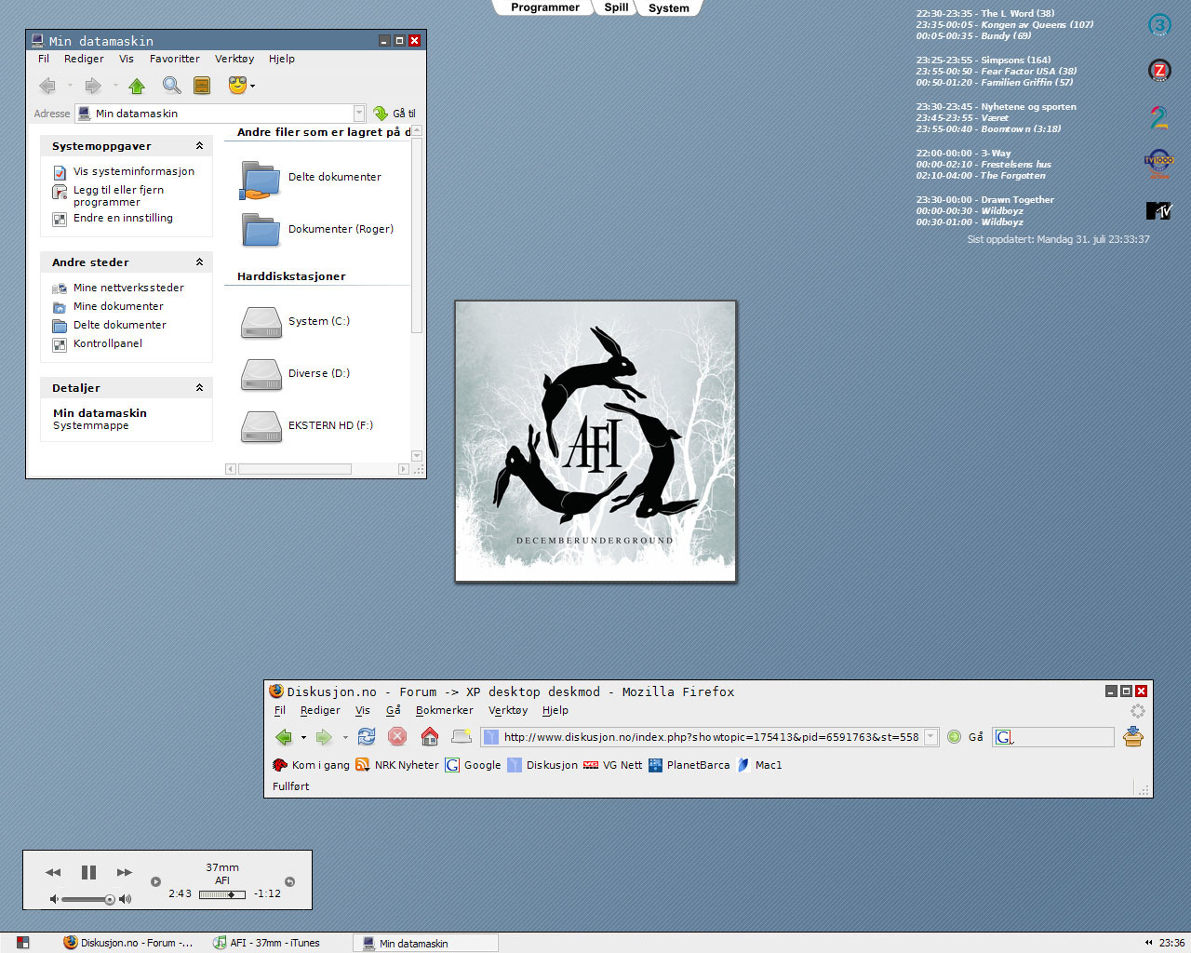Viewport: 1191px width, 953px height.
Task: Click the Firefox Back arrow
Action: [x=284, y=737]
